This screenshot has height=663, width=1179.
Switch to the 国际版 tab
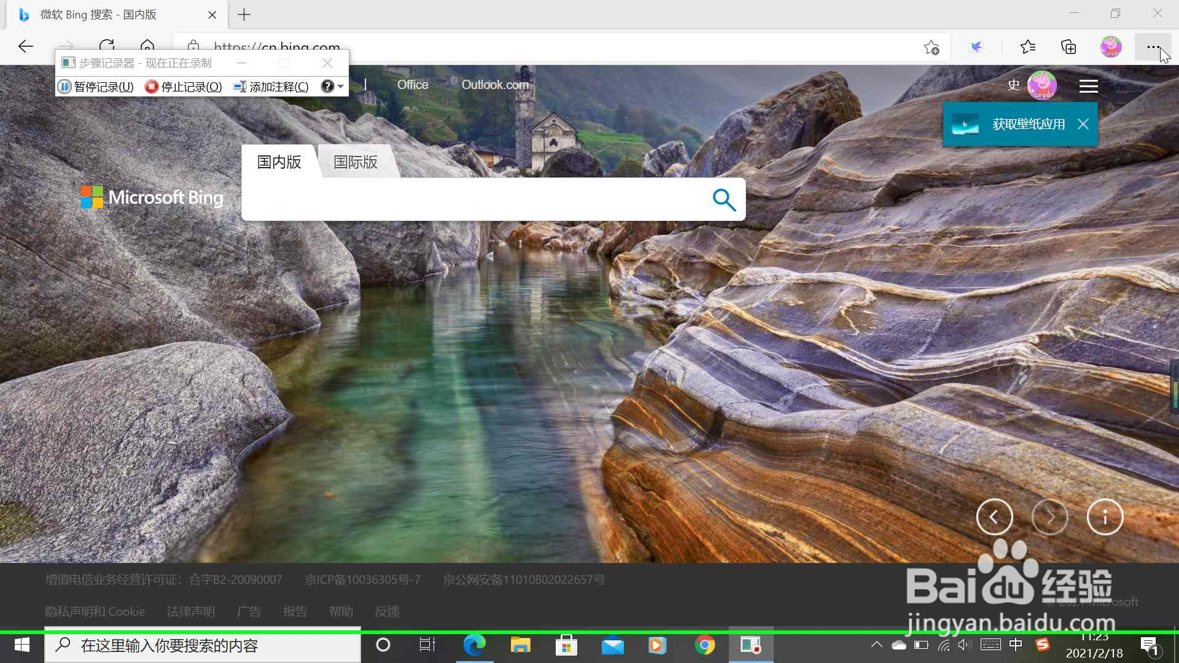pos(355,162)
